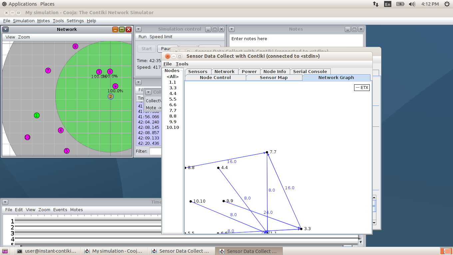Select mote 5 in the Network panel
Image resolution: width=453 pixels, height=255 pixels.
pos(67,151)
